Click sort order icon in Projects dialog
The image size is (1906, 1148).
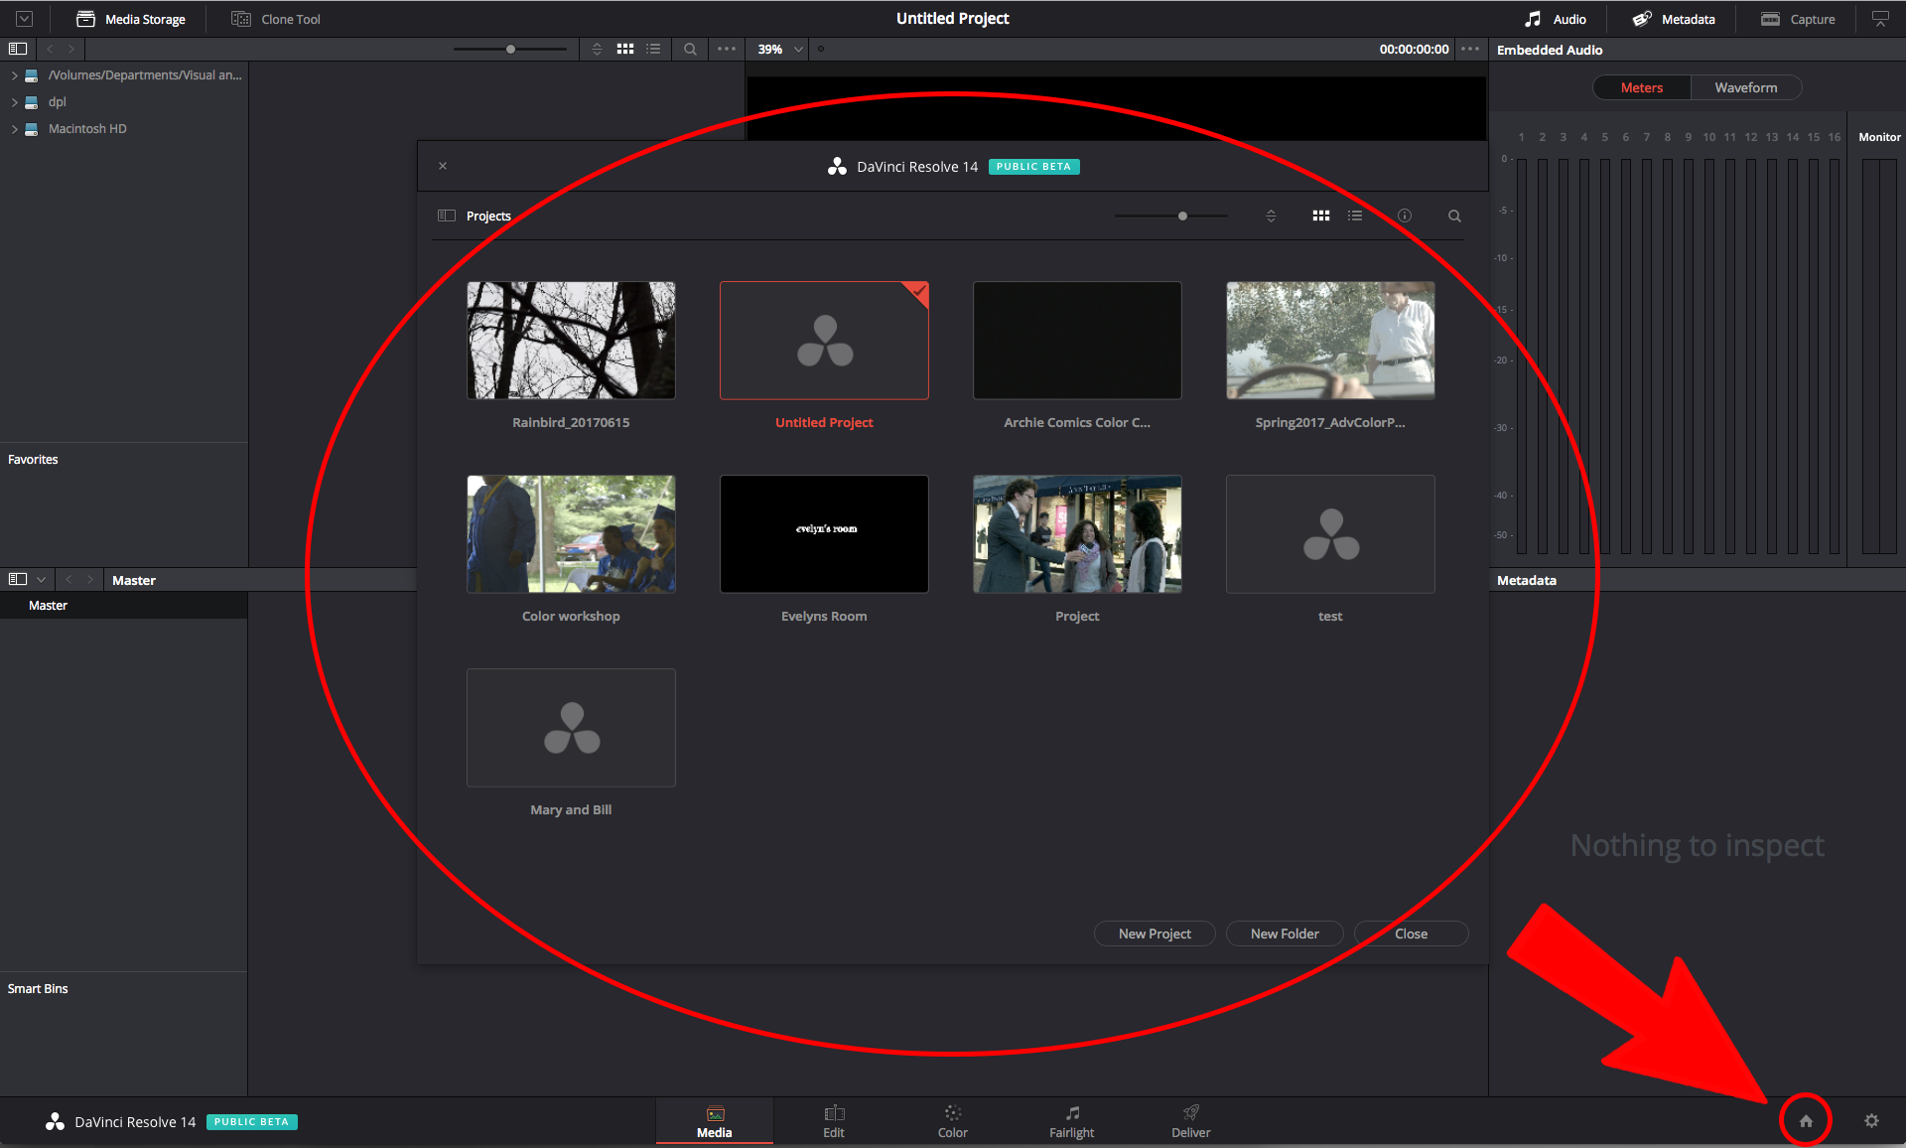(1271, 215)
